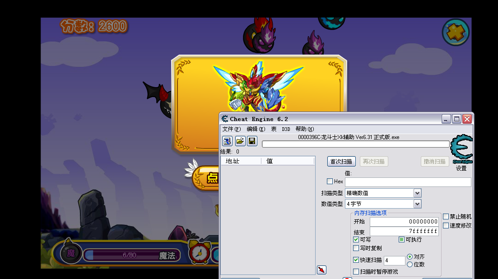Enable the 写时复制 checkbox
This screenshot has height=279, width=498.
click(356, 248)
